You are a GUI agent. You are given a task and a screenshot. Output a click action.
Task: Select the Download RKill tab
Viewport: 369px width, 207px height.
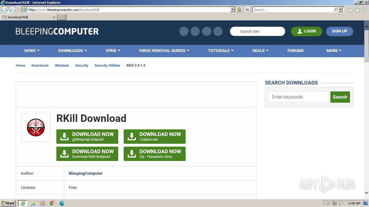point(28,17)
